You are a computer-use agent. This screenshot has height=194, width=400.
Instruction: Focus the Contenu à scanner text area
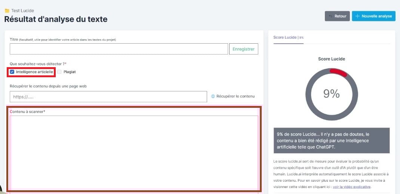[x=134, y=153]
